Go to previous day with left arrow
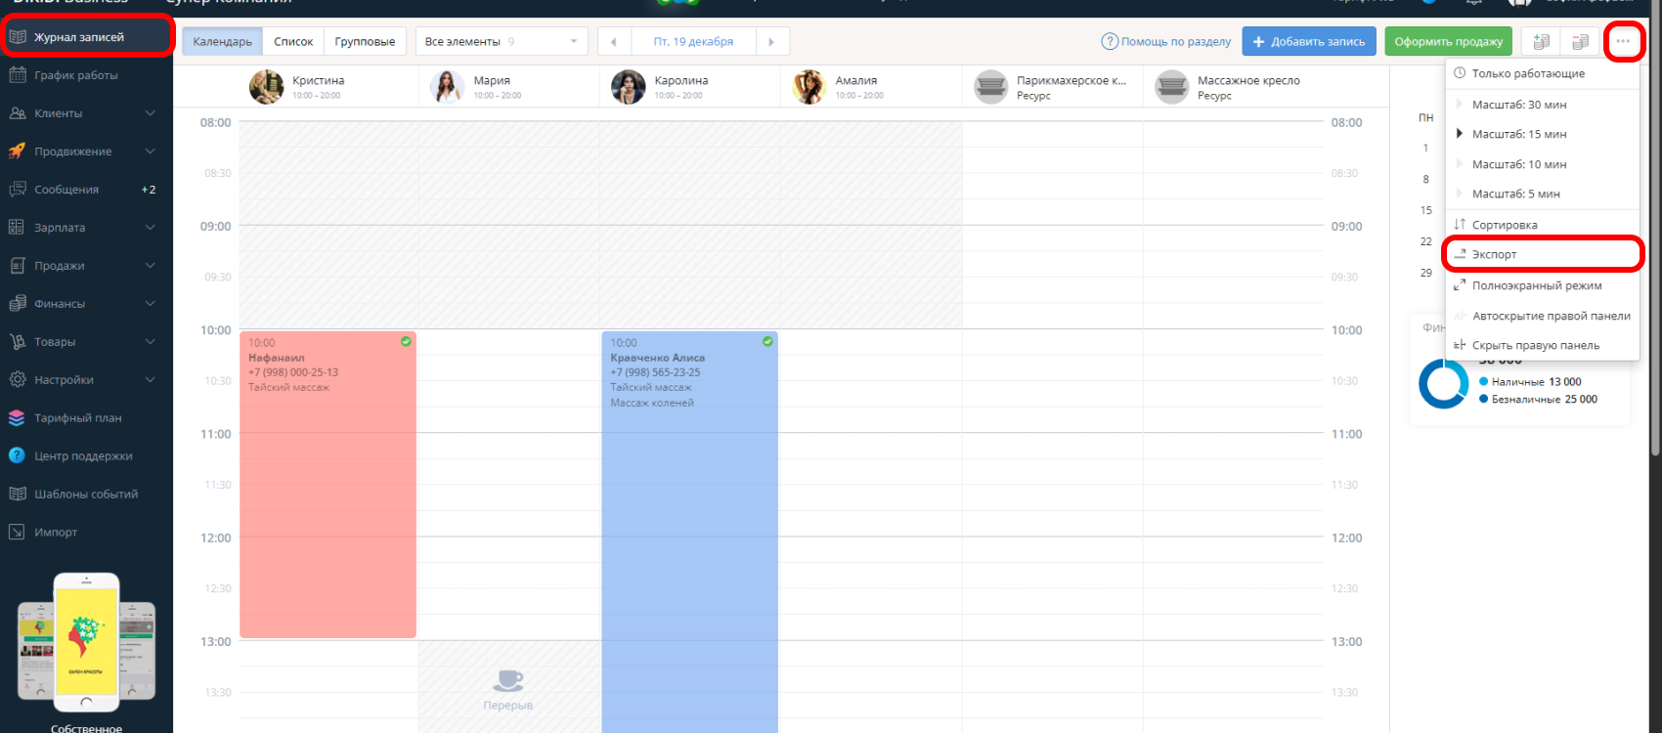The height and width of the screenshot is (733, 1662). [x=614, y=42]
